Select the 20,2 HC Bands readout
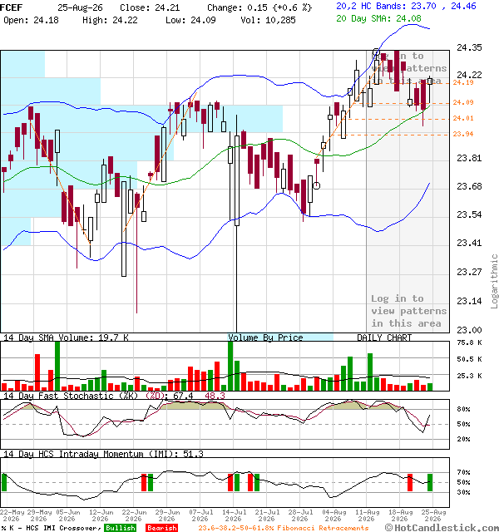499x532 pixels. click(406, 6)
